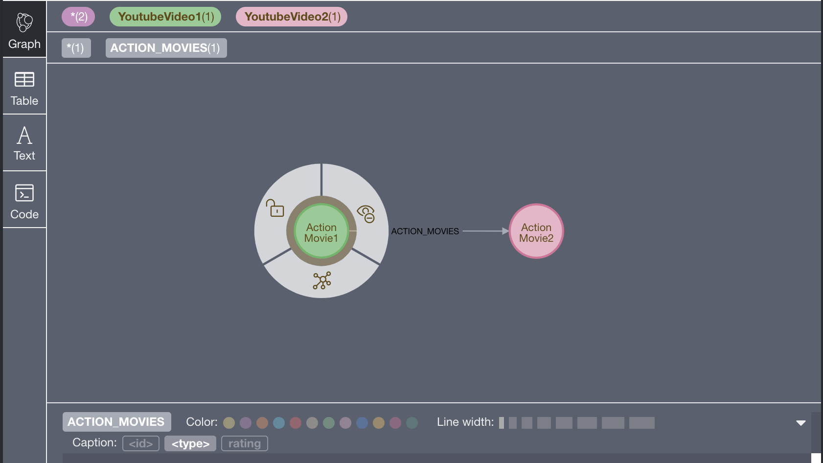Image resolution: width=823 pixels, height=463 pixels.
Task: Pick the eleventh color swatch, magenta
Action: 395,423
